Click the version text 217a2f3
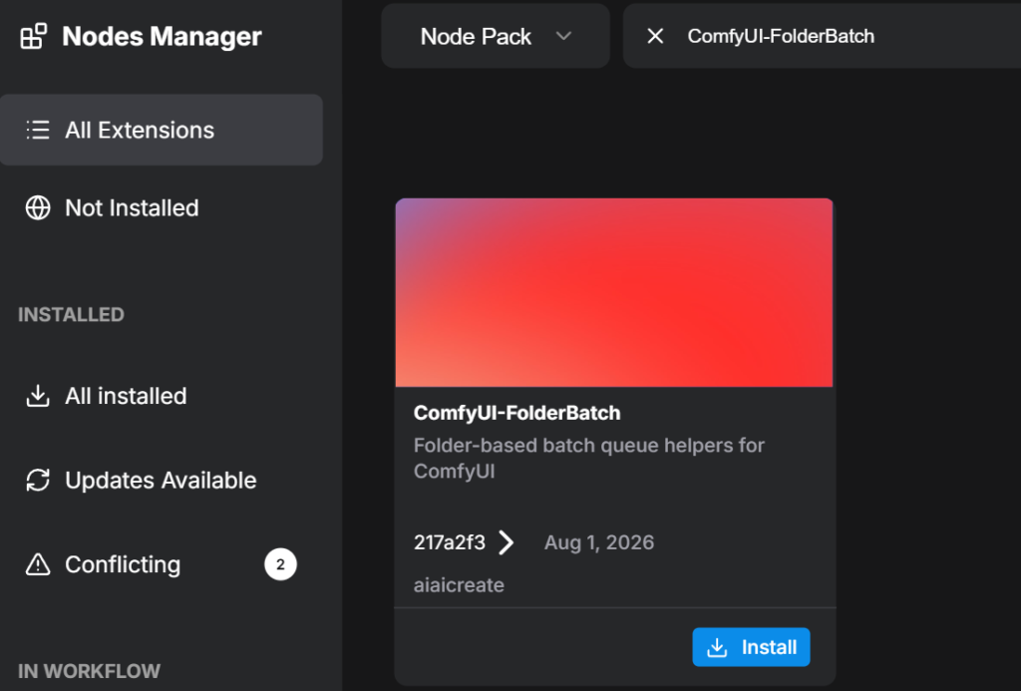The image size is (1021, 691). [450, 542]
